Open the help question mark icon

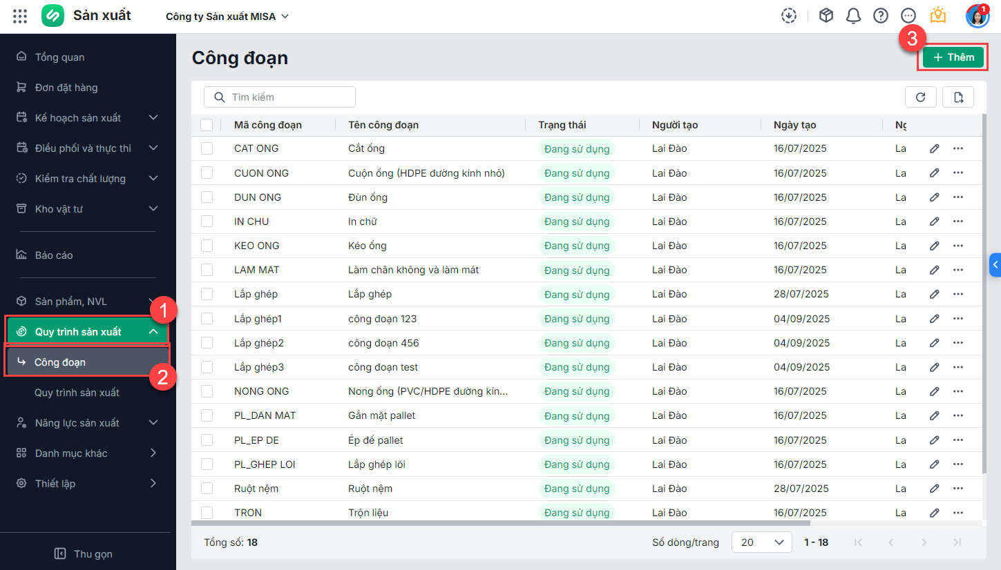click(x=881, y=16)
